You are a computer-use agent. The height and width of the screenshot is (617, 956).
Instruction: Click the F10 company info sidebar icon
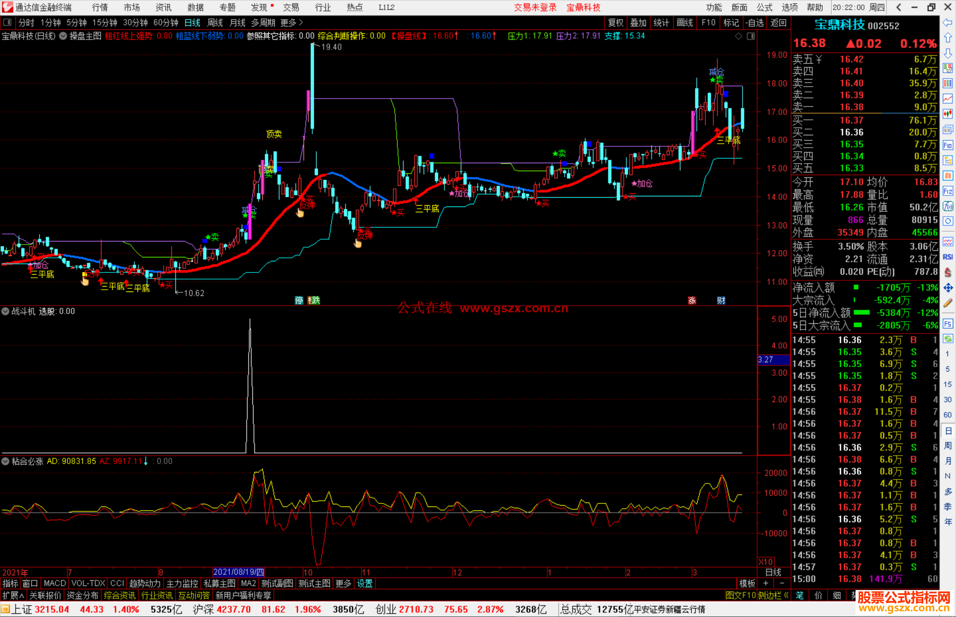[x=948, y=145]
